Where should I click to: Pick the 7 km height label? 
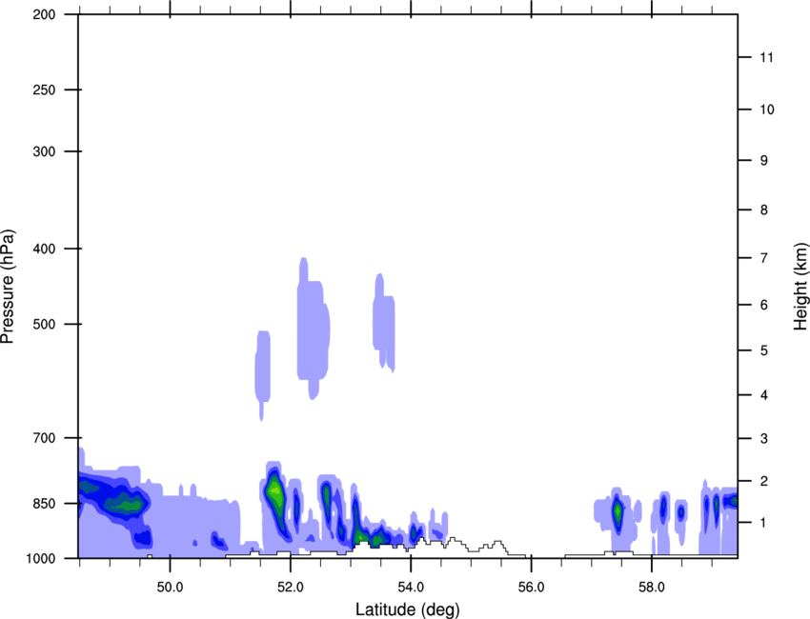[x=764, y=258]
